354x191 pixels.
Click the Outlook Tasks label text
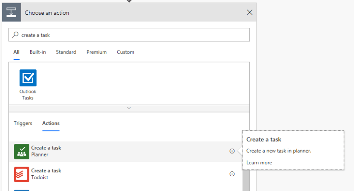tap(28, 95)
